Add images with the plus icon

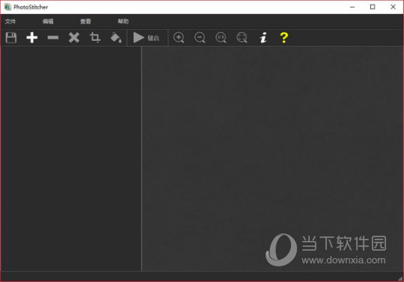click(32, 37)
